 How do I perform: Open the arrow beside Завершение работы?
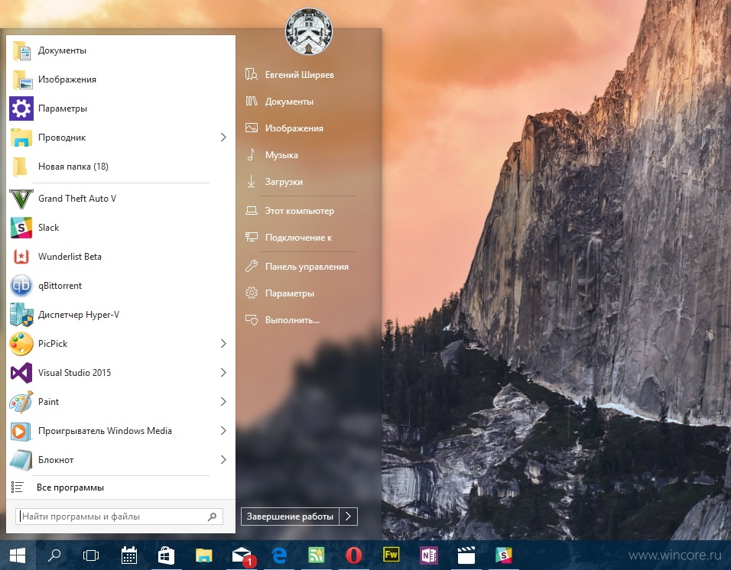click(348, 517)
